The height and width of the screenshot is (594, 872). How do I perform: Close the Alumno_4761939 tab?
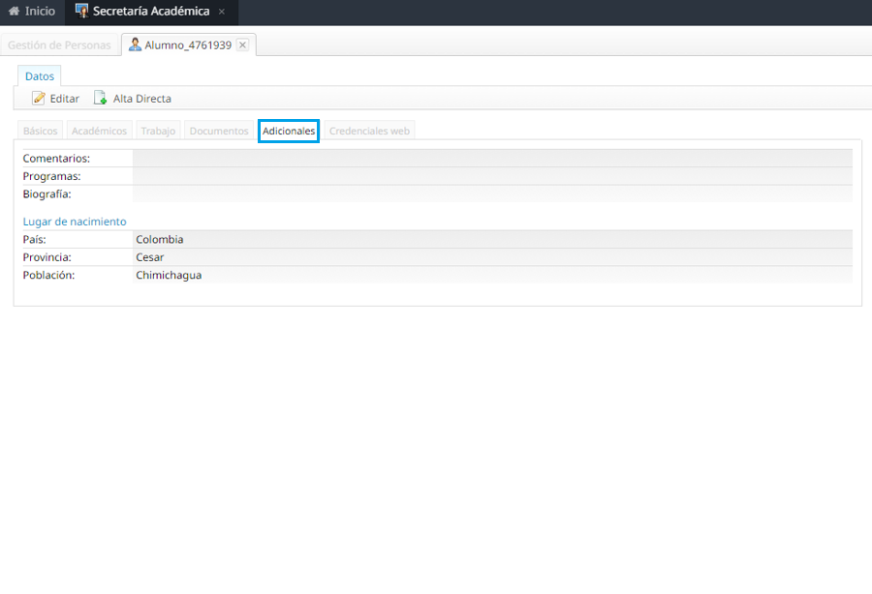click(242, 45)
